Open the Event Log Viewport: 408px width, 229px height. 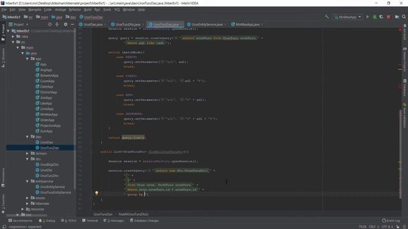pyautogui.click(x=391, y=221)
